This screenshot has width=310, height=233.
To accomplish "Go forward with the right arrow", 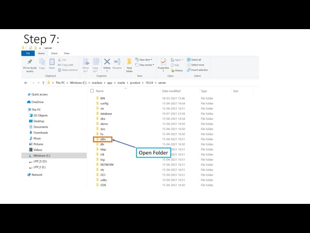I will click(33, 83).
